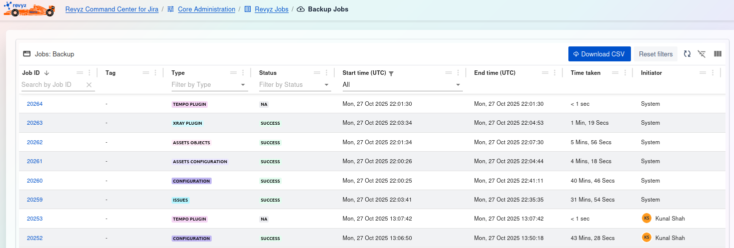Expand the Filter by Status dropdown
This screenshot has width=734, height=248.
pos(327,85)
